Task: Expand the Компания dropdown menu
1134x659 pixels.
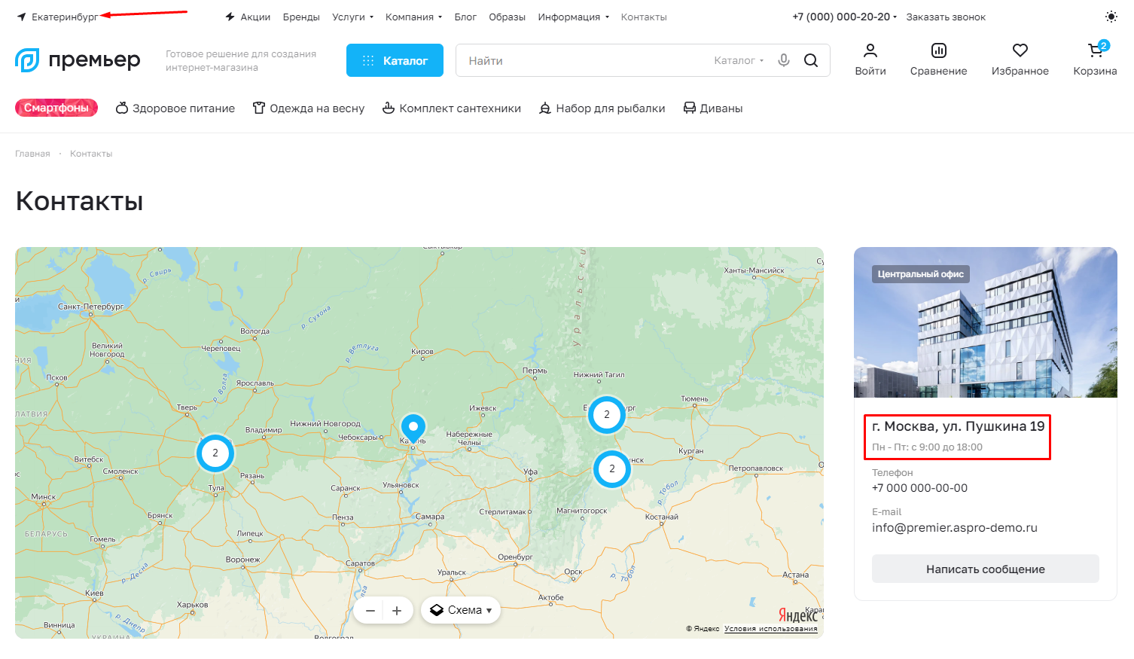Action: pos(413,17)
